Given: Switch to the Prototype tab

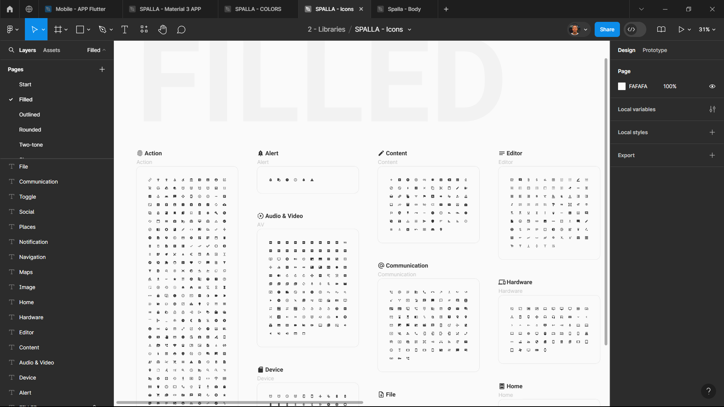Looking at the screenshot, I should pos(655,50).
